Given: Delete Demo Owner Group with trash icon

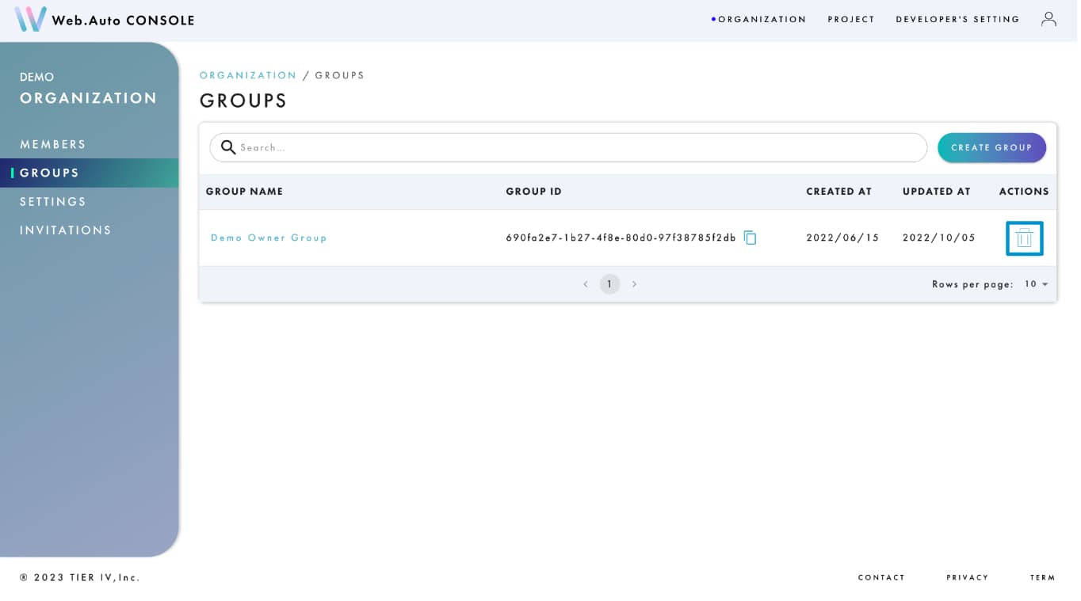Looking at the screenshot, I should click(x=1024, y=238).
